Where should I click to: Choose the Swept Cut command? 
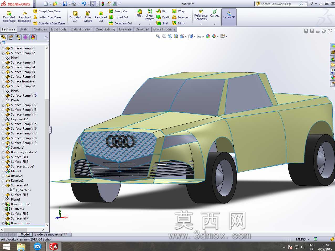118,11
